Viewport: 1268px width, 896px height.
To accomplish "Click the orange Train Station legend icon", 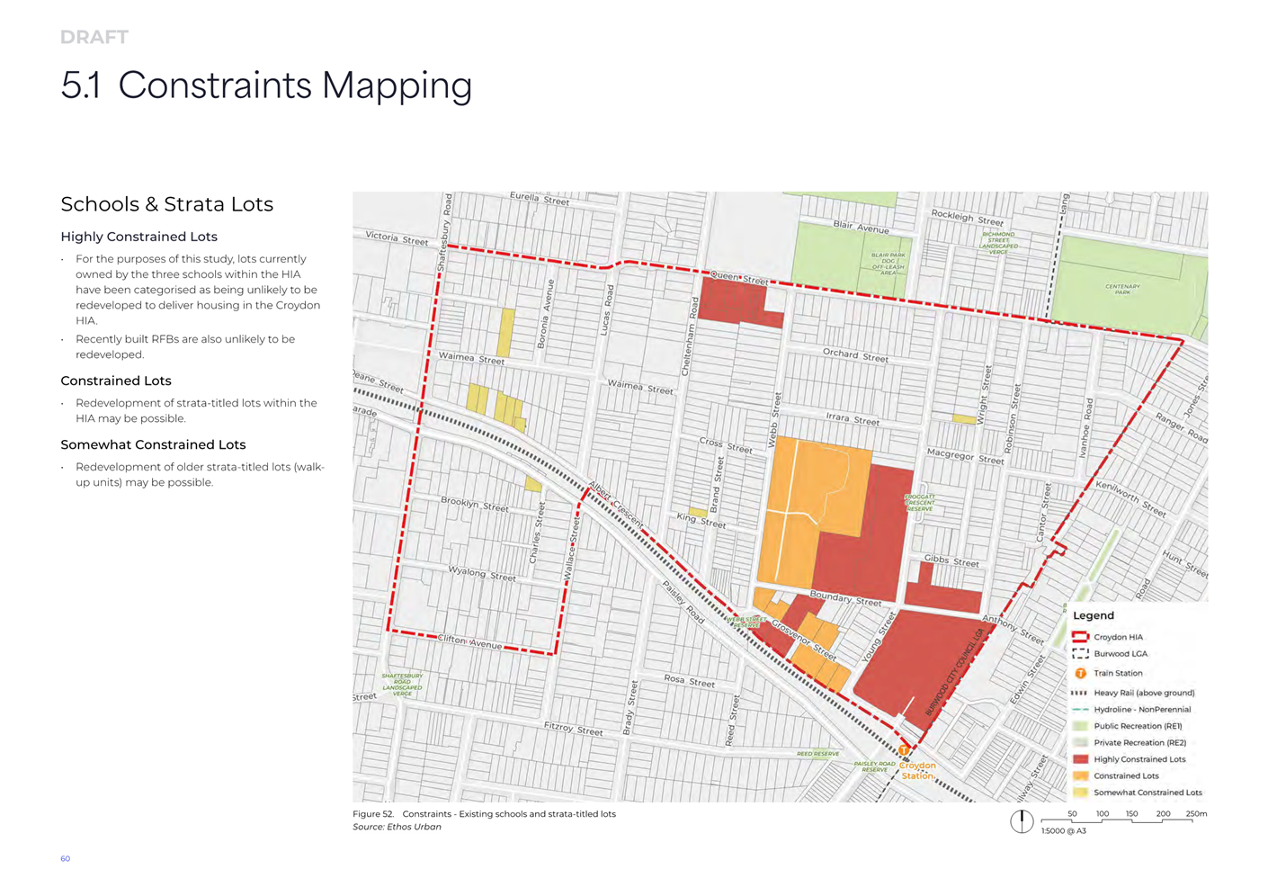I will pos(1080,673).
